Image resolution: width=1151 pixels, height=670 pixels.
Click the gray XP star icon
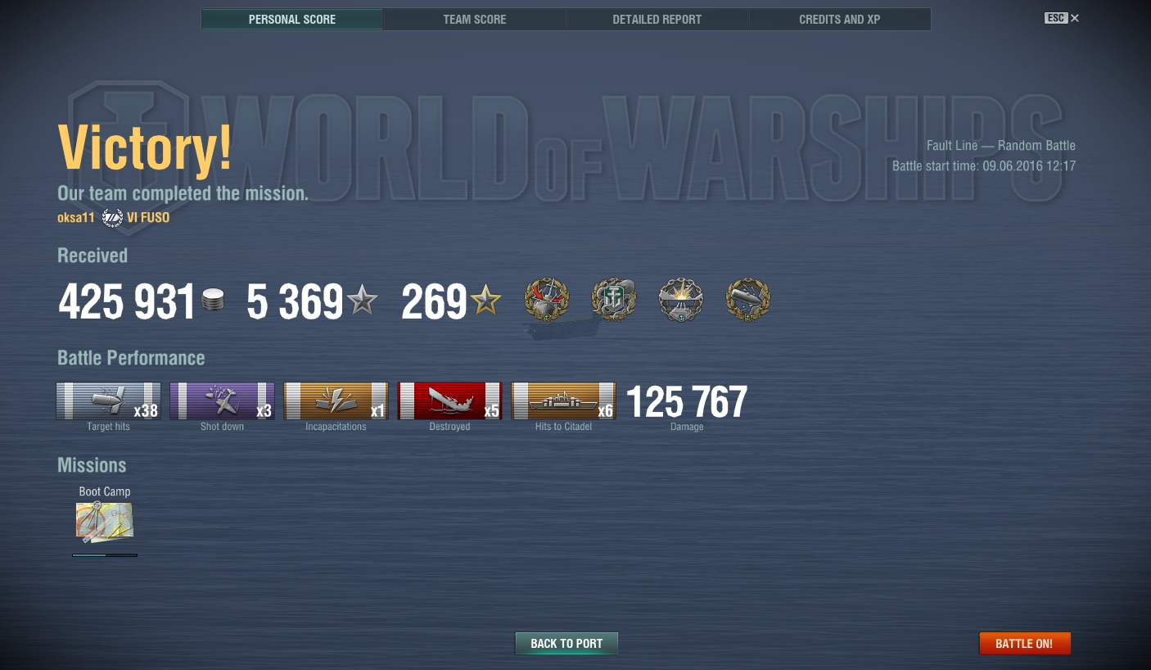tap(362, 301)
